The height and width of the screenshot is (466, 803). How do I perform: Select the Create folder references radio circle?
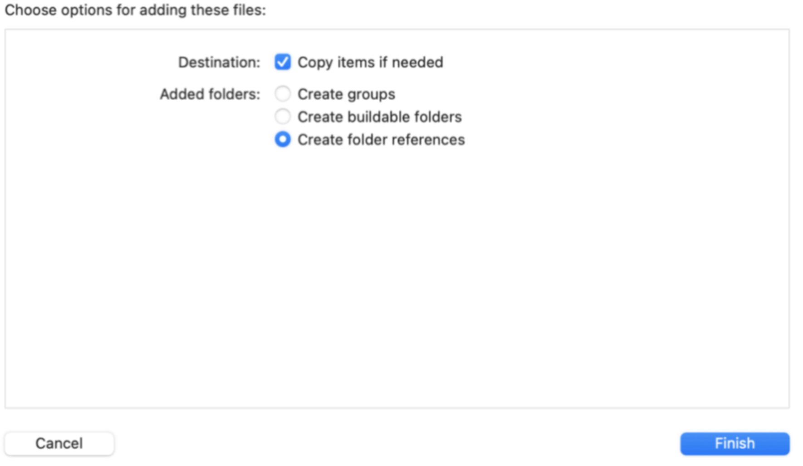(x=283, y=139)
